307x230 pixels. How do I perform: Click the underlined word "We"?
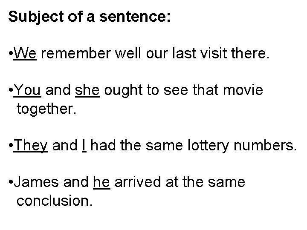click(25, 54)
